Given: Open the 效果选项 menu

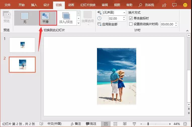Looking at the screenshot, I should 87,18.
